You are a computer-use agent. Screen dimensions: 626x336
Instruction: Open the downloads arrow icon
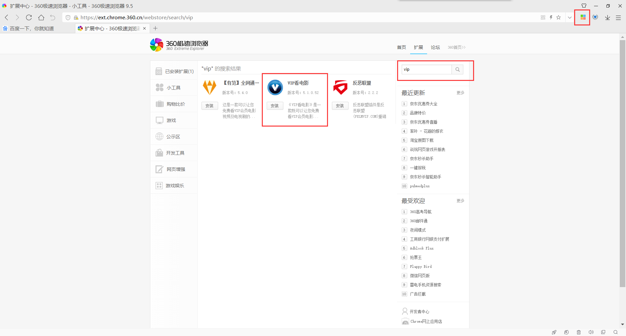(x=607, y=18)
